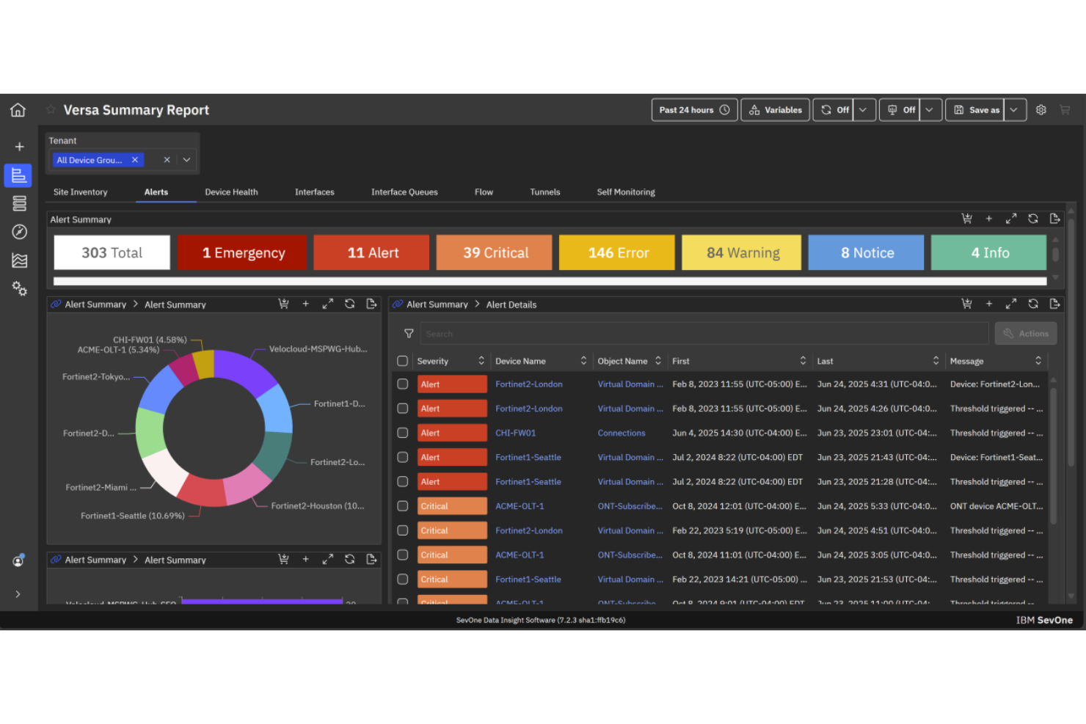Switch to the Interface Queues tab
The width and height of the screenshot is (1086, 724).
[404, 192]
